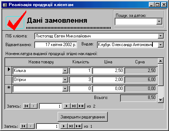Click the Кількість column header
The height and width of the screenshot is (131, 169).
(81, 62)
